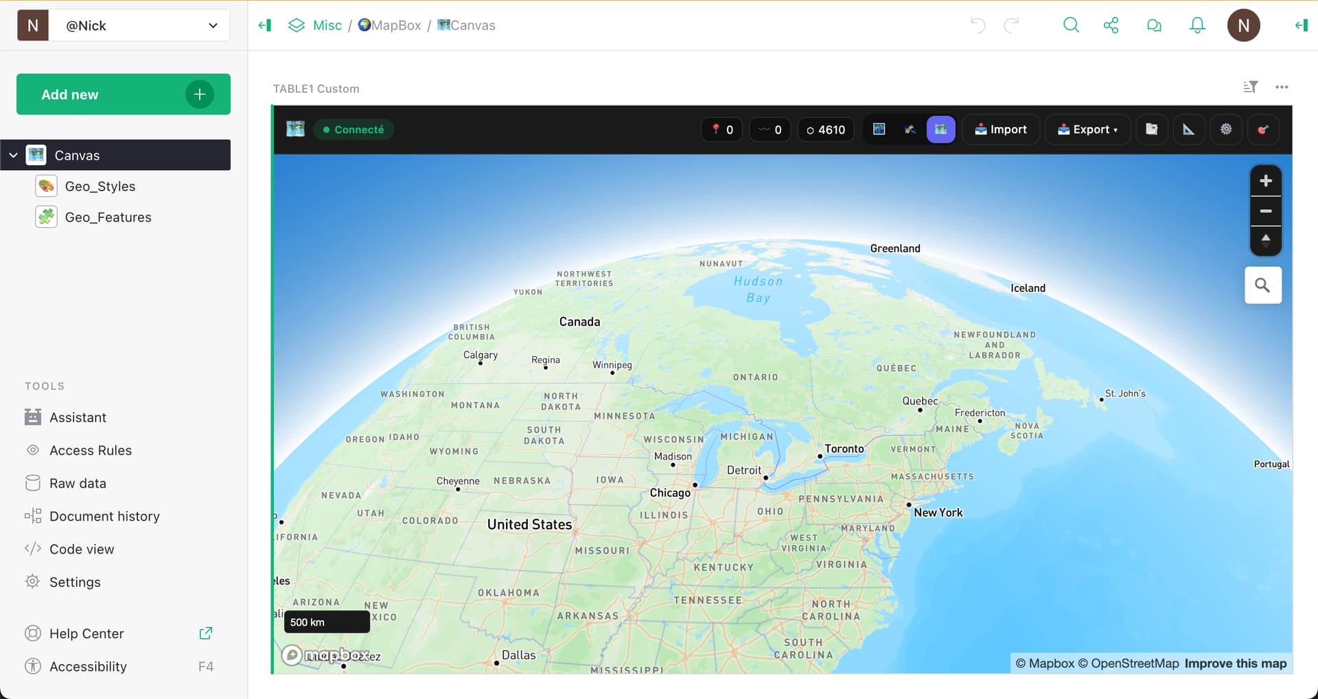Screen dimensions: 1318x699
Task: Zoom in the map with plus button
Action: click(1266, 181)
